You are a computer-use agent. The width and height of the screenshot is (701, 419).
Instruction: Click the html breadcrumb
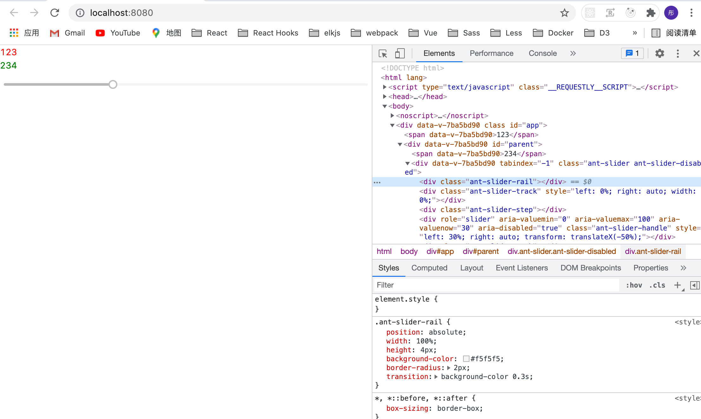click(x=384, y=251)
